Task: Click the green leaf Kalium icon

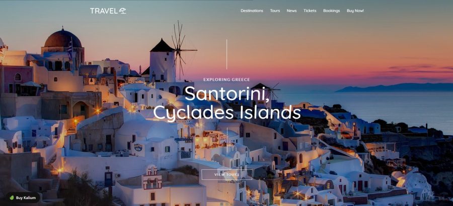Action: (x=12, y=198)
